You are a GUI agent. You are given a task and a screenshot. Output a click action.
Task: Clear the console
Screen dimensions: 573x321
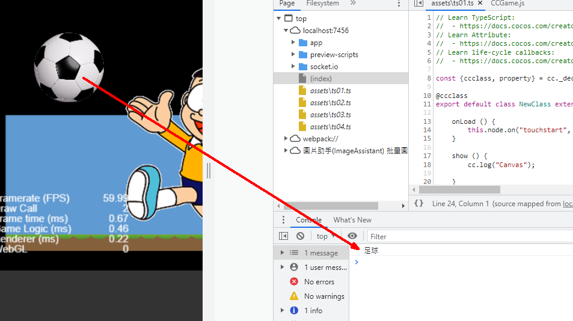tap(301, 236)
